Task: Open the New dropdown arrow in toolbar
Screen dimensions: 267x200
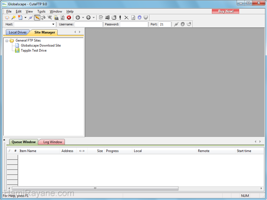Action: pos(25,17)
